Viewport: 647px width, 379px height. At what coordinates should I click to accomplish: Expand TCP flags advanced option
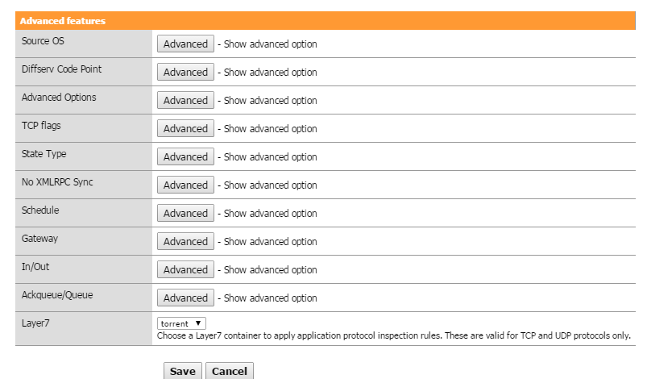pos(185,129)
